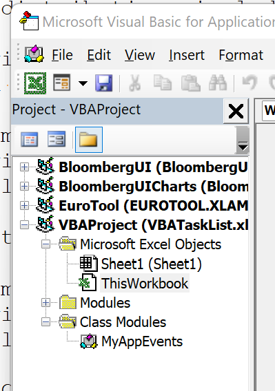The height and width of the screenshot is (391, 275).
Task: Collapse the VBAProject (VBATaskList) node
Action: point(25,225)
